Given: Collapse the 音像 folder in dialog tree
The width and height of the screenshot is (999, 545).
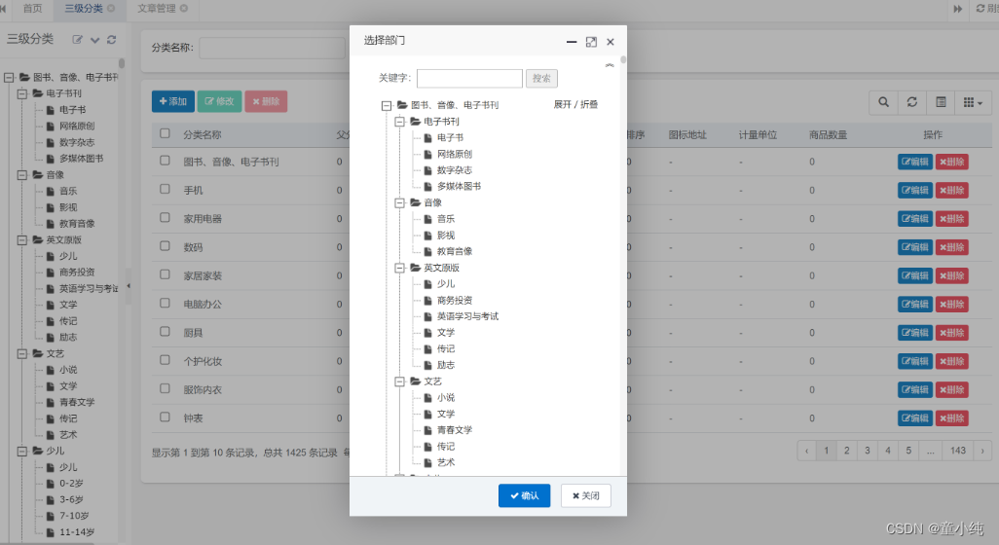Looking at the screenshot, I should [399, 203].
